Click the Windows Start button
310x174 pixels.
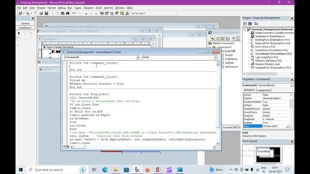tap(20, 170)
